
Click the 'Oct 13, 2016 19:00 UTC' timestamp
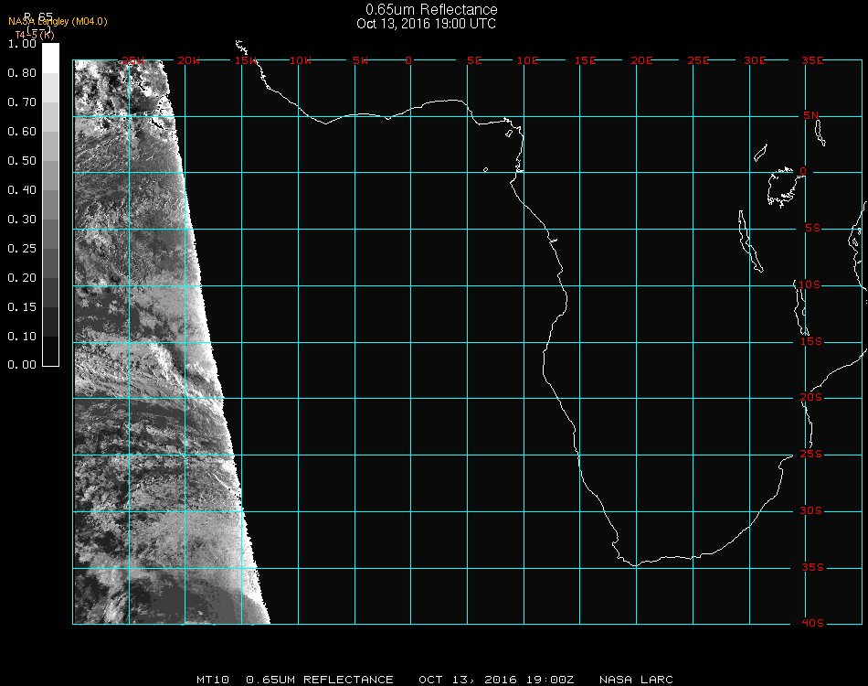point(426,24)
